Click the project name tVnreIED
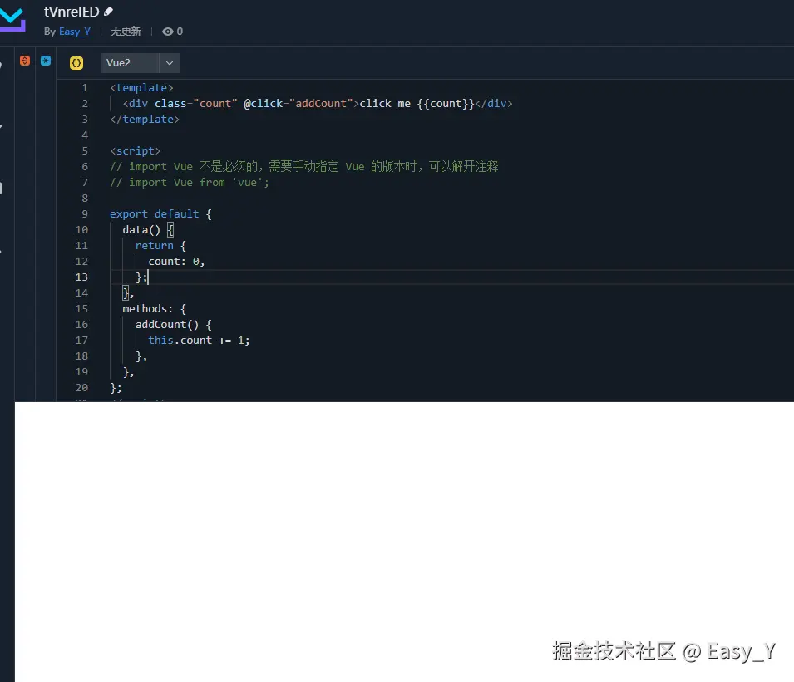 click(x=72, y=11)
